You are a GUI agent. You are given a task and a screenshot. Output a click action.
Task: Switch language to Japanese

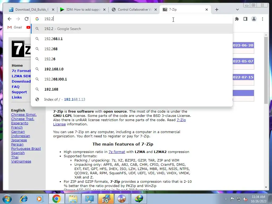pos(19,140)
